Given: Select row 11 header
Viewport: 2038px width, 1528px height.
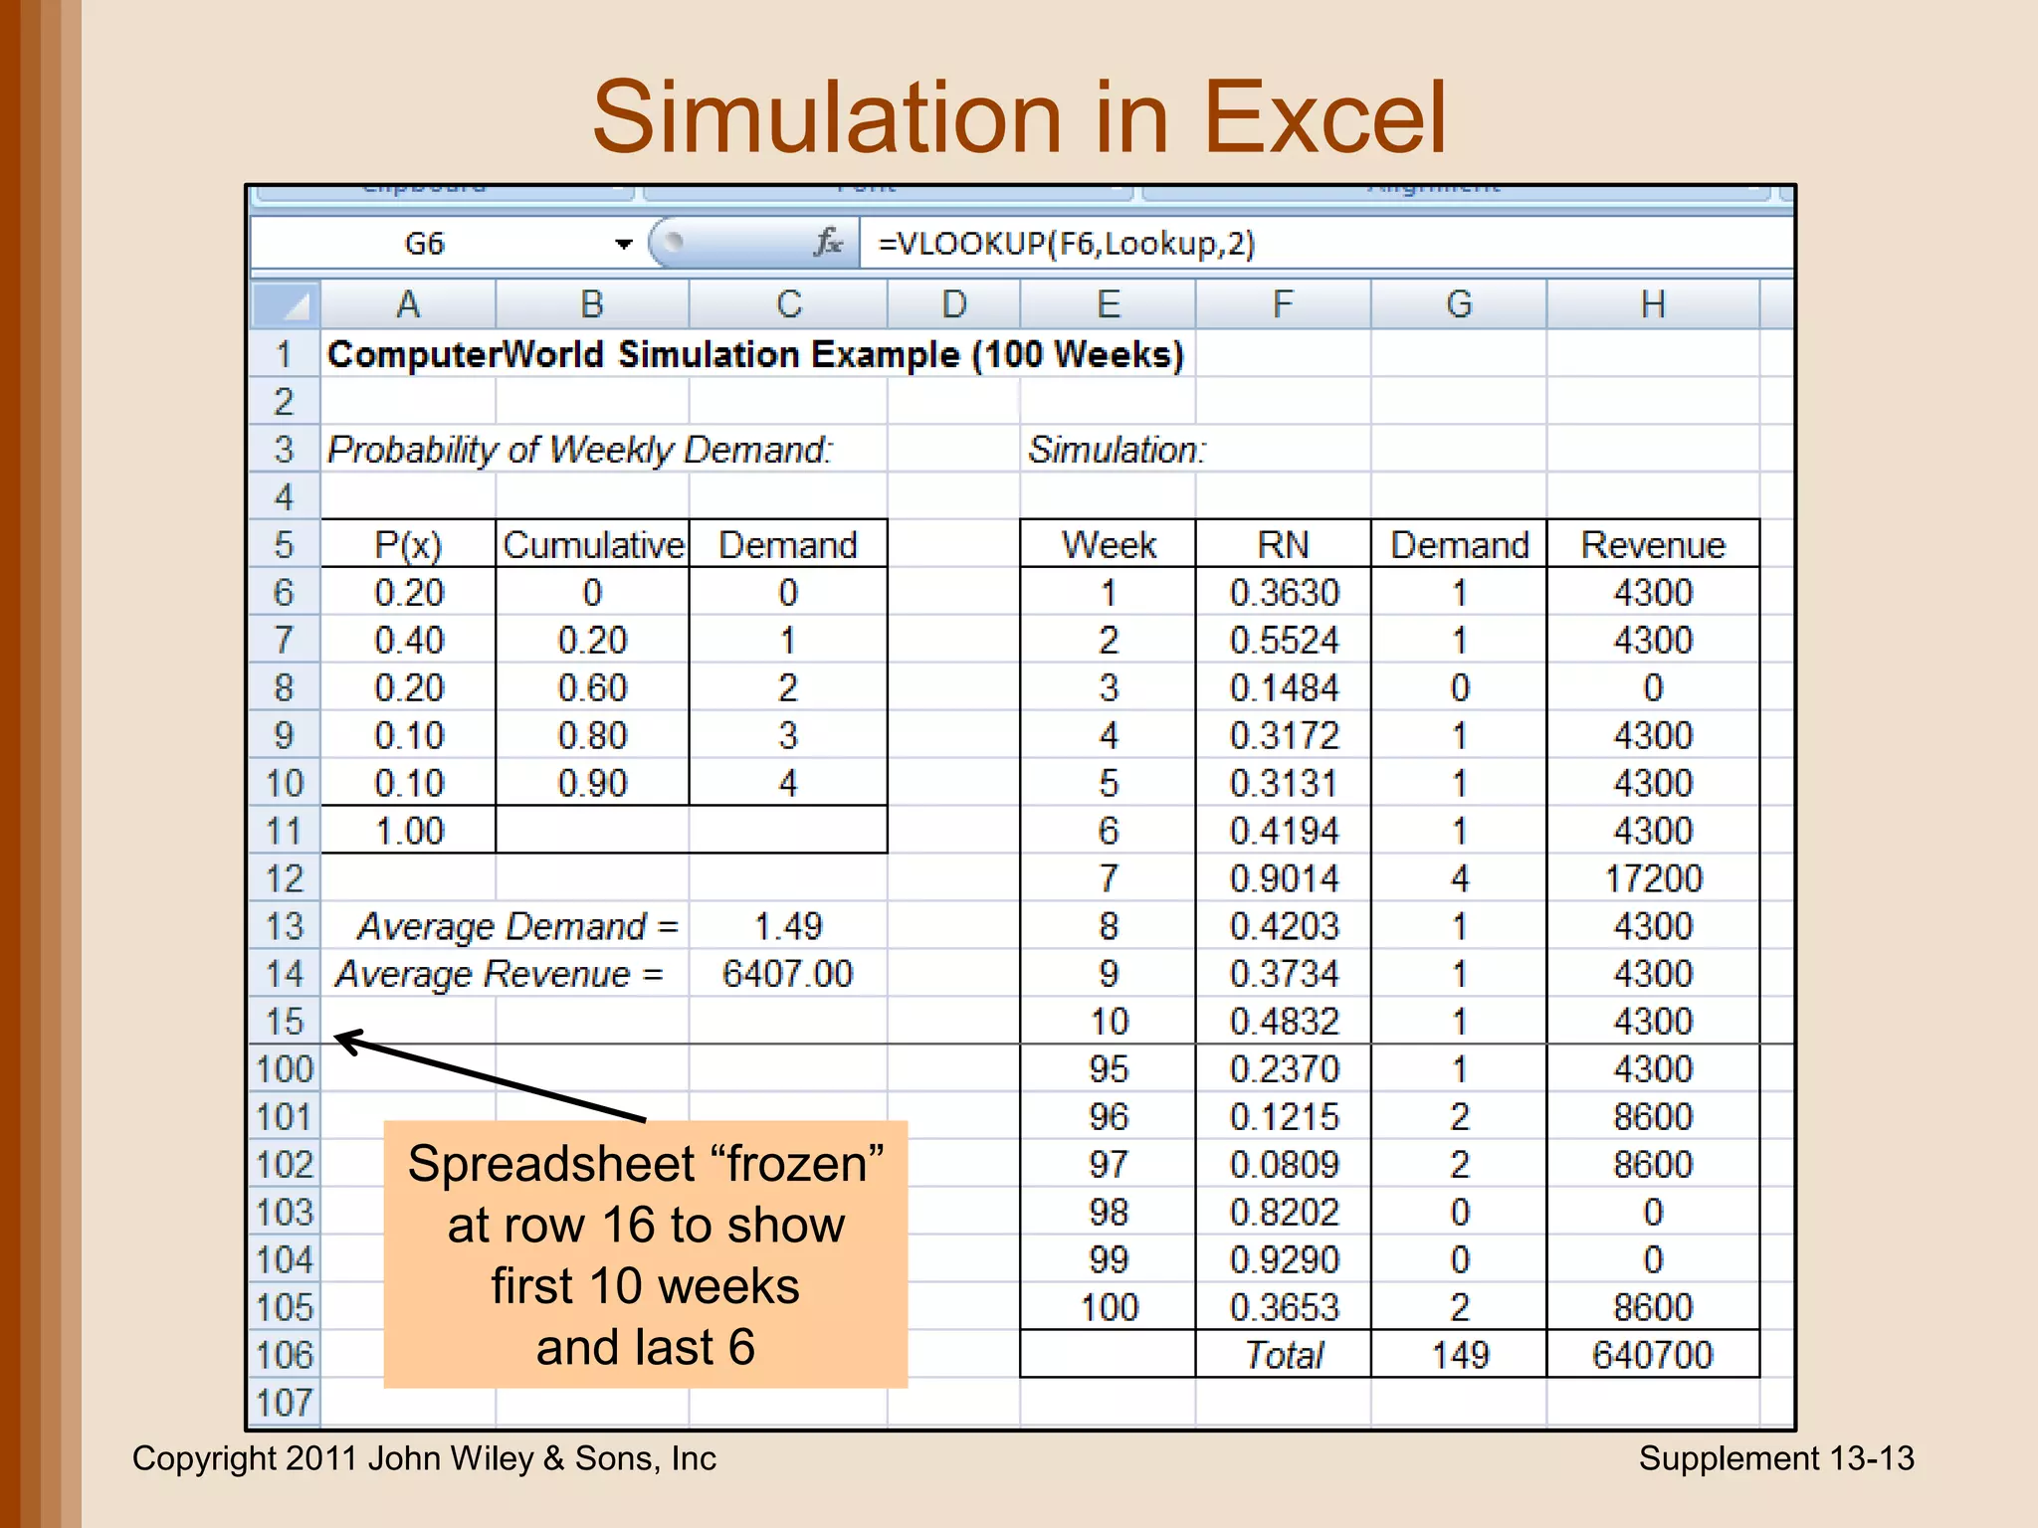Looking at the screenshot, I should click(x=285, y=831).
